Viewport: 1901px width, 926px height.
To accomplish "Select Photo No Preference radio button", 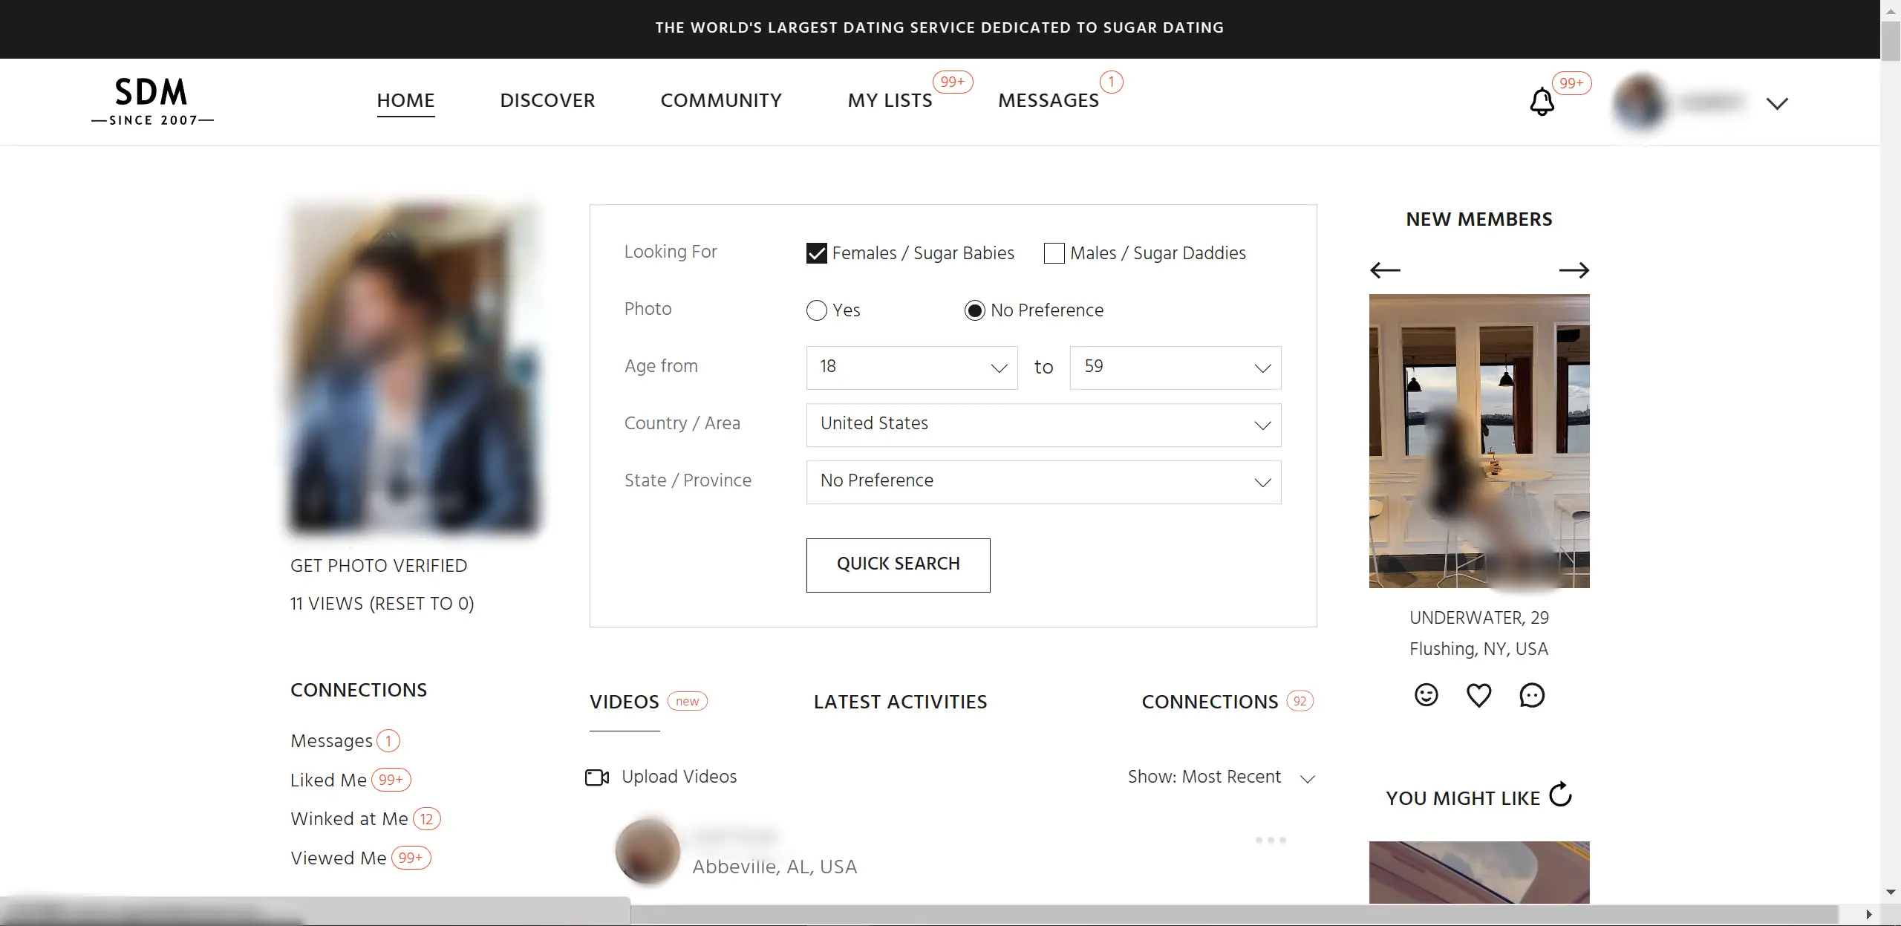I will click(x=974, y=310).
